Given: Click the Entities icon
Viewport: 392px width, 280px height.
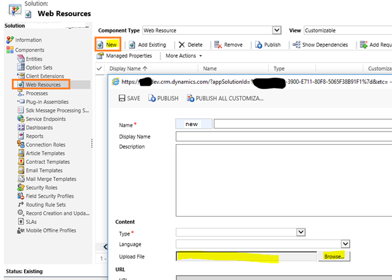Looking at the screenshot, I should click(21, 59).
